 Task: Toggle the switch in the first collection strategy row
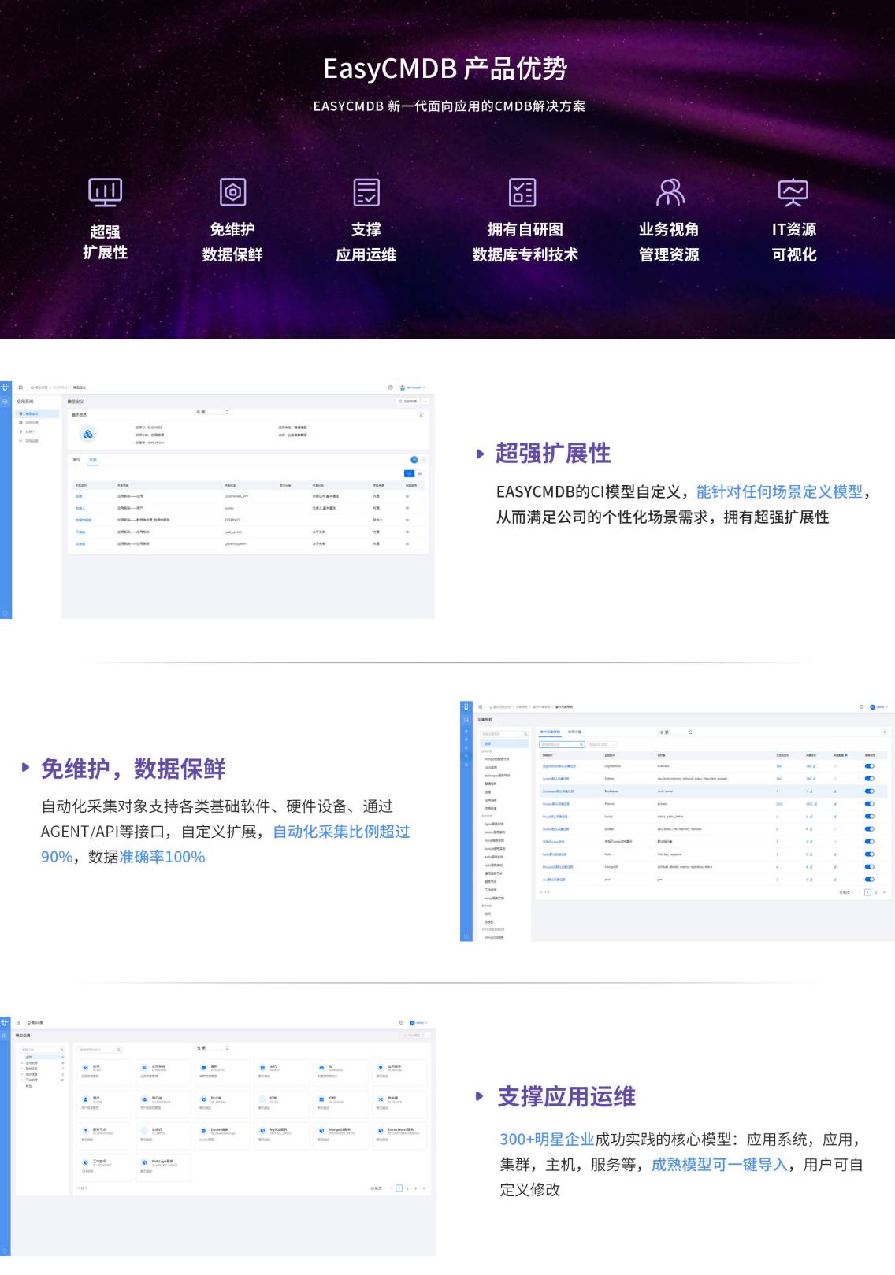[870, 765]
